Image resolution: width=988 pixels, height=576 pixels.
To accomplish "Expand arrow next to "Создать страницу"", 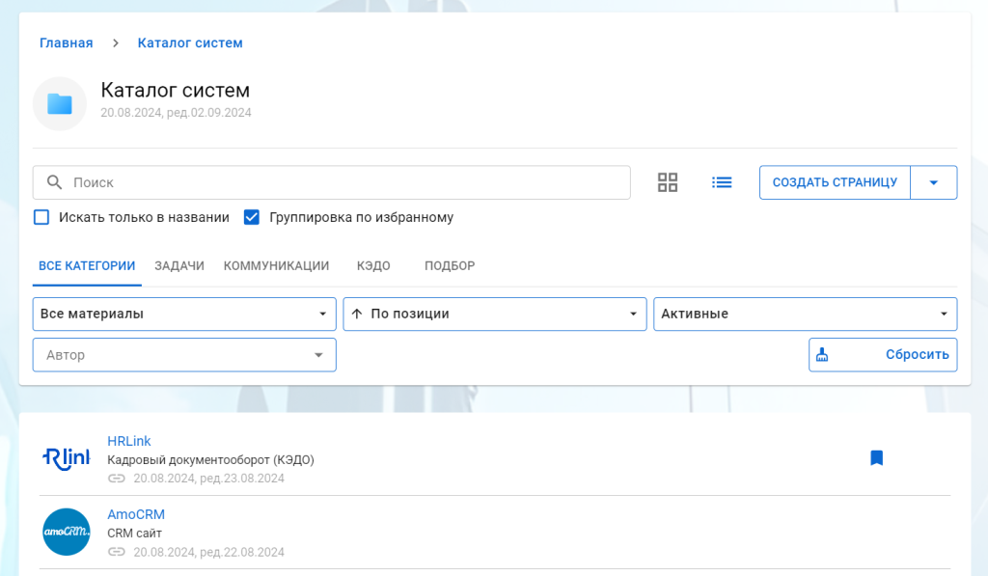I will [x=933, y=182].
